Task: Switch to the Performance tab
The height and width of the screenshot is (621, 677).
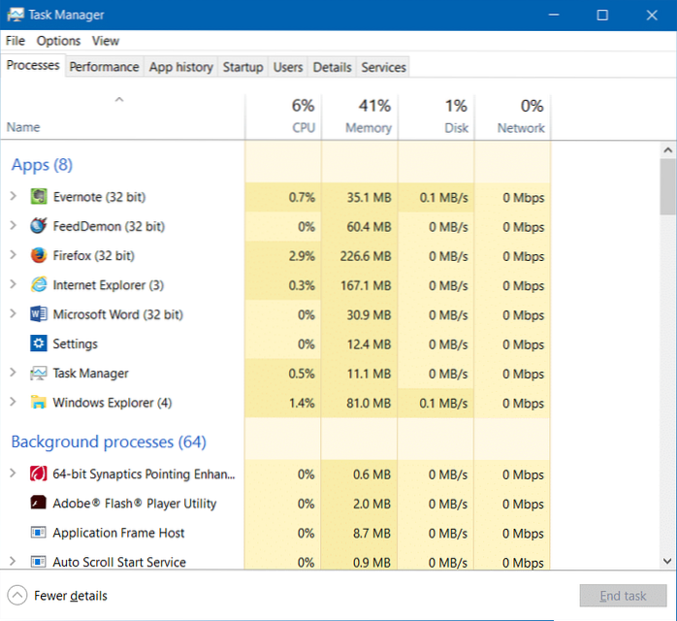Action: 104,67
